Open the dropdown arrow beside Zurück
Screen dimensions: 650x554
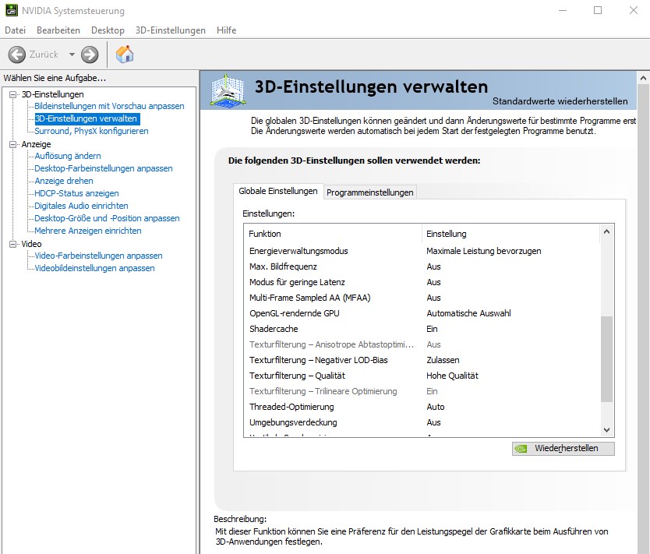72,55
